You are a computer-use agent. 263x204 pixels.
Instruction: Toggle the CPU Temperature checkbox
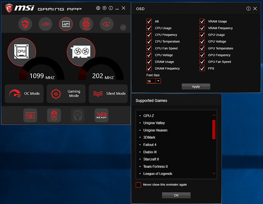(149, 41)
